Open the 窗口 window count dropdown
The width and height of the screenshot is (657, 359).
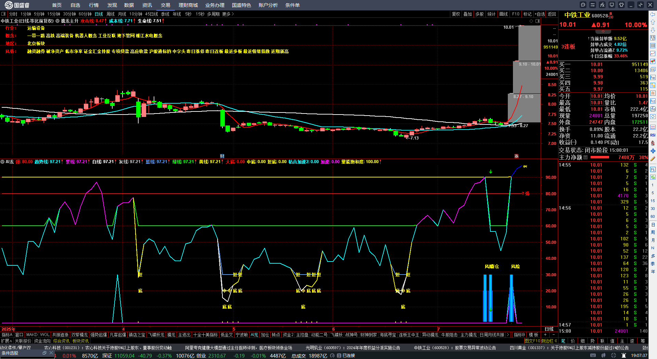tap(19, 335)
